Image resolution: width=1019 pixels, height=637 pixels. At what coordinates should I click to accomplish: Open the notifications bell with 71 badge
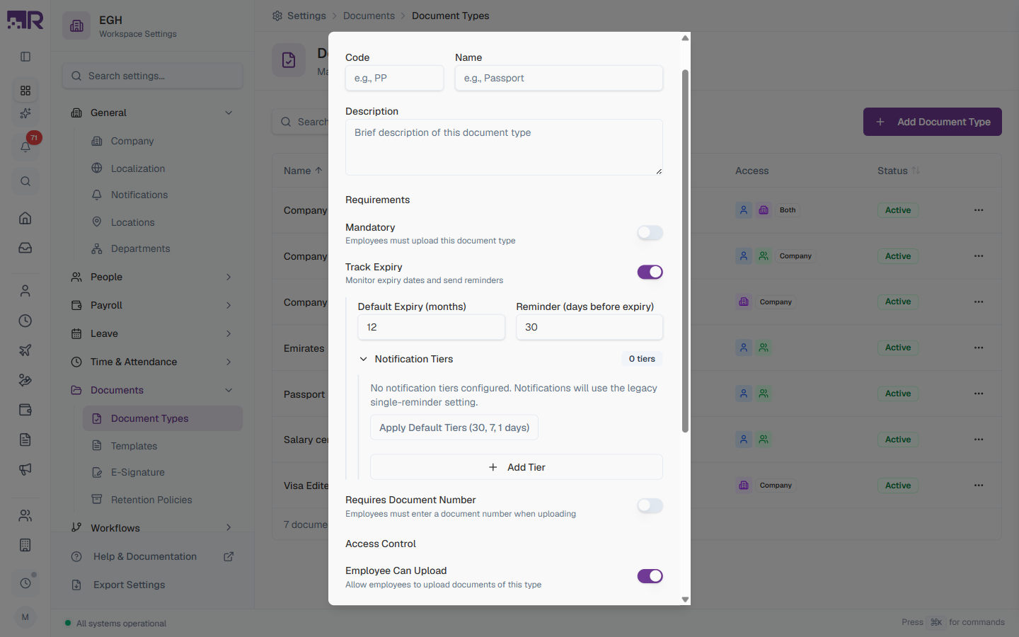click(x=25, y=147)
